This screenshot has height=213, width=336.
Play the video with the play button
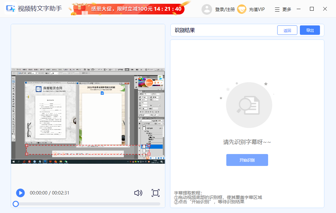tap(20, 193)
